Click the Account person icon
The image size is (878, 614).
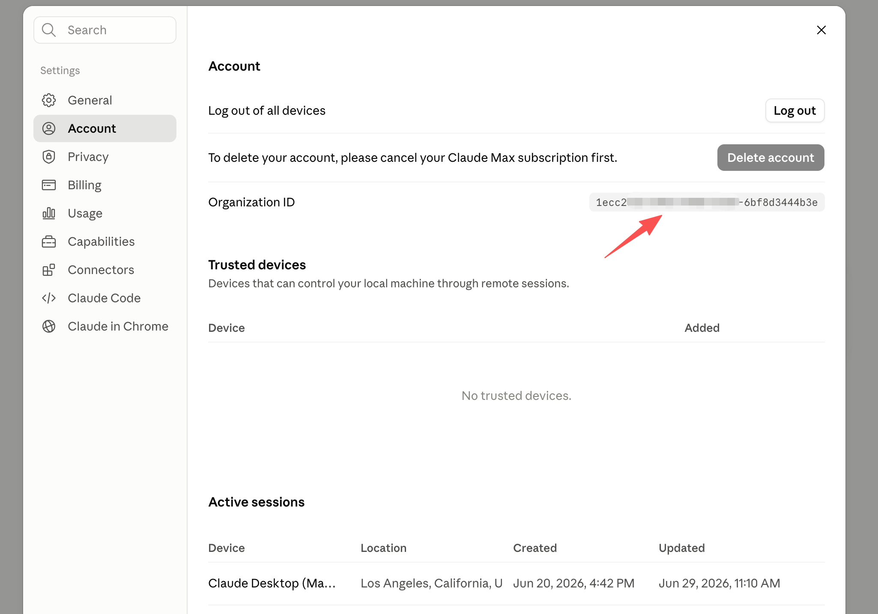pos(49,128)
